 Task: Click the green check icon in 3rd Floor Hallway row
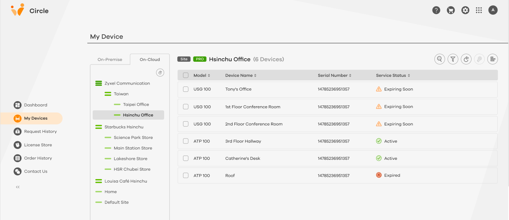(379, 141)
